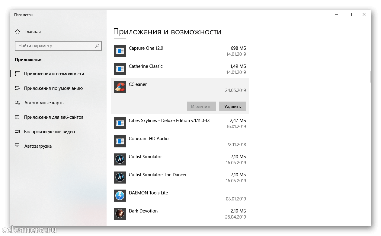This screenshot has width=381, height=236.
Task: Click the Приложения и возможности list icon
Action: pyautogui.click(x=17, y=74)
